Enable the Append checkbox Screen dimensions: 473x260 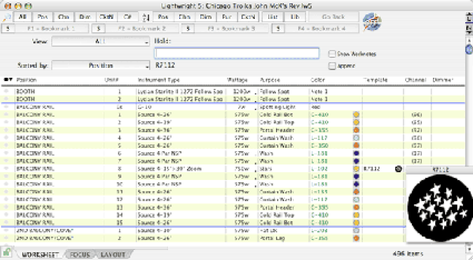click(x=332, y=66)
